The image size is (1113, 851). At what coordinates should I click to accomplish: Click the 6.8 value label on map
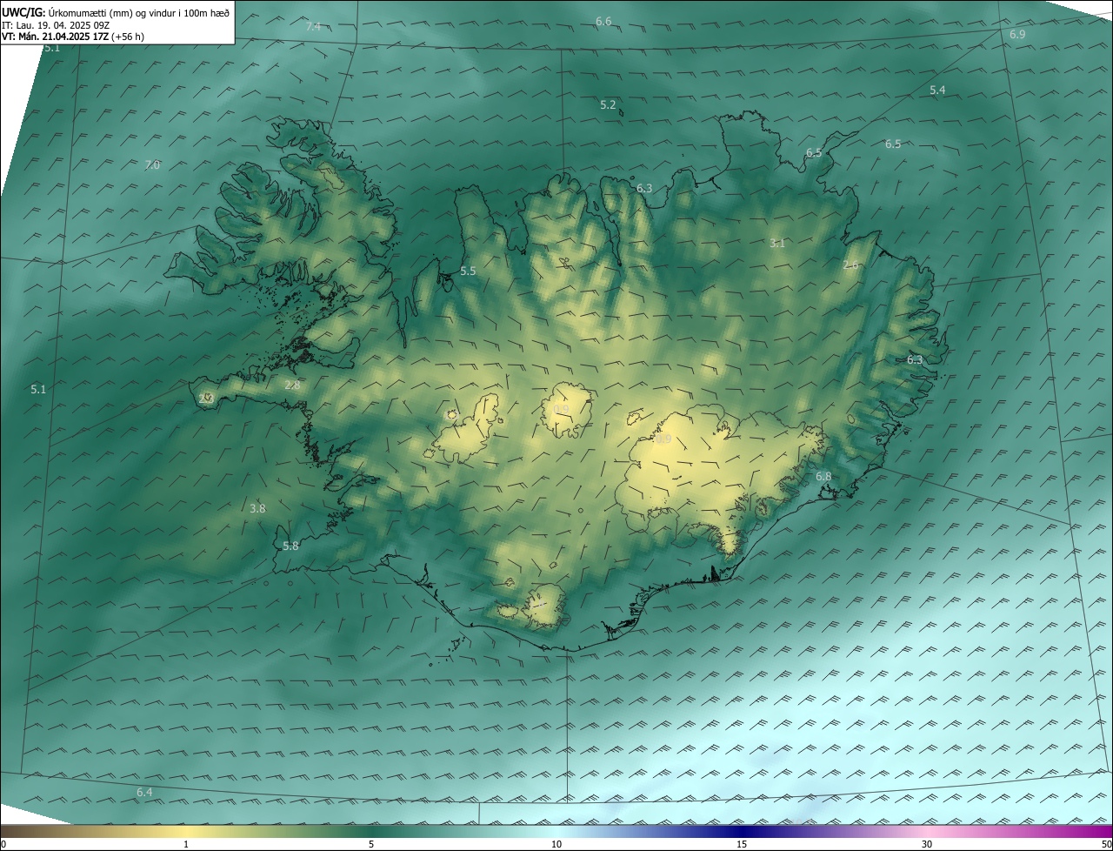[x=823, y=477]
